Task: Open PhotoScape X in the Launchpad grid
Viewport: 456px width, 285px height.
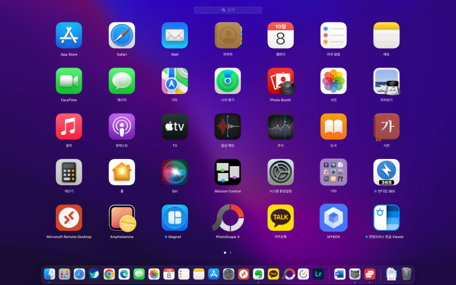Action: click(x=228, y=218)
